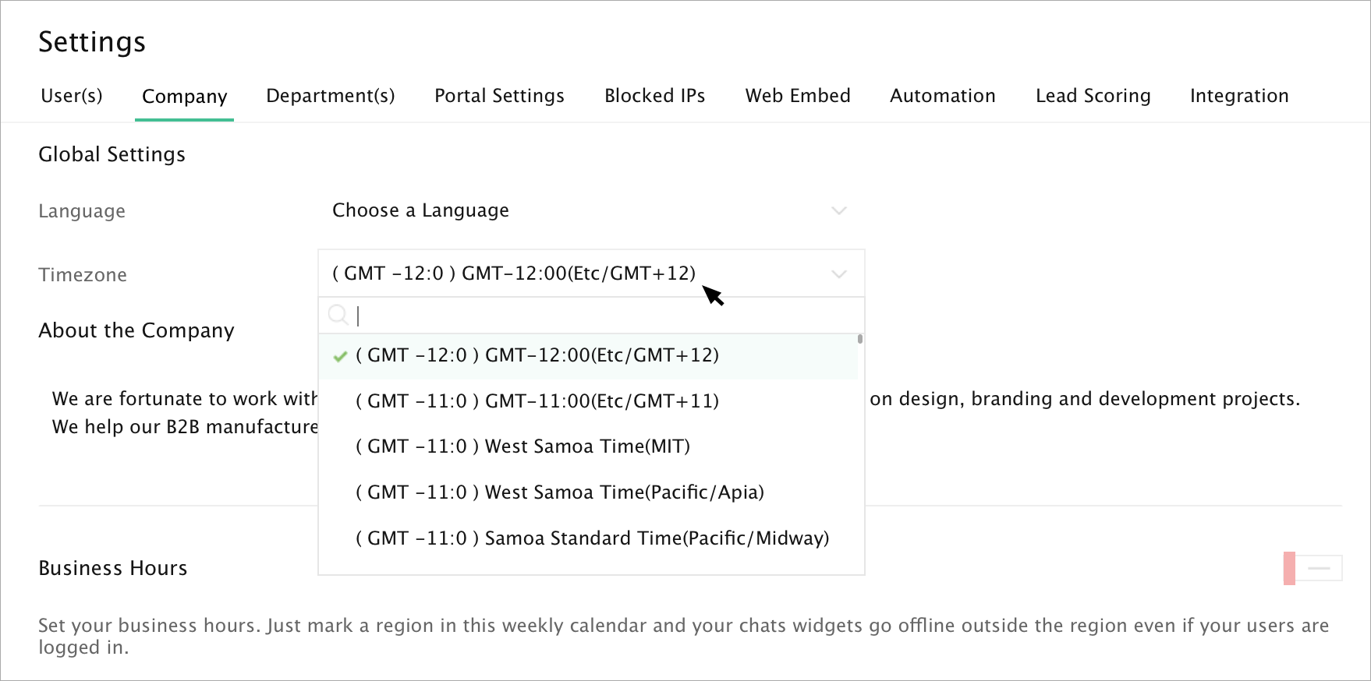
Task: Pick West Samoa Time (Pacific/Apia) option
Action: [x=560, y=492]
